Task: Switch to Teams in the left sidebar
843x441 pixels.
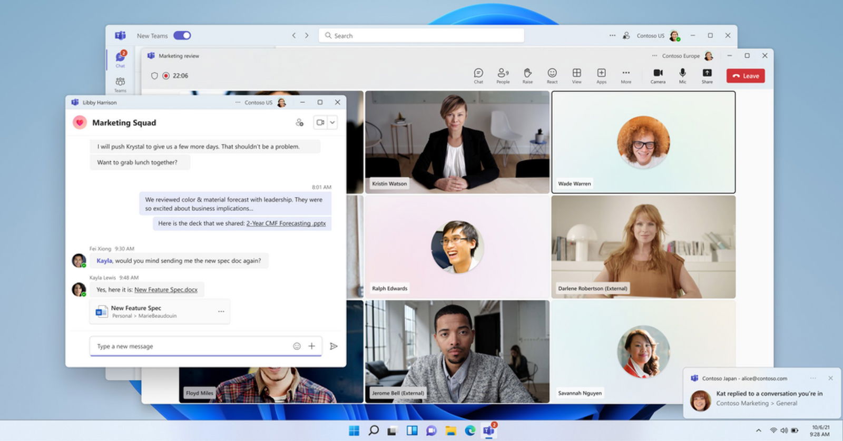Action: pyautogui.click(x=120, y=84)
